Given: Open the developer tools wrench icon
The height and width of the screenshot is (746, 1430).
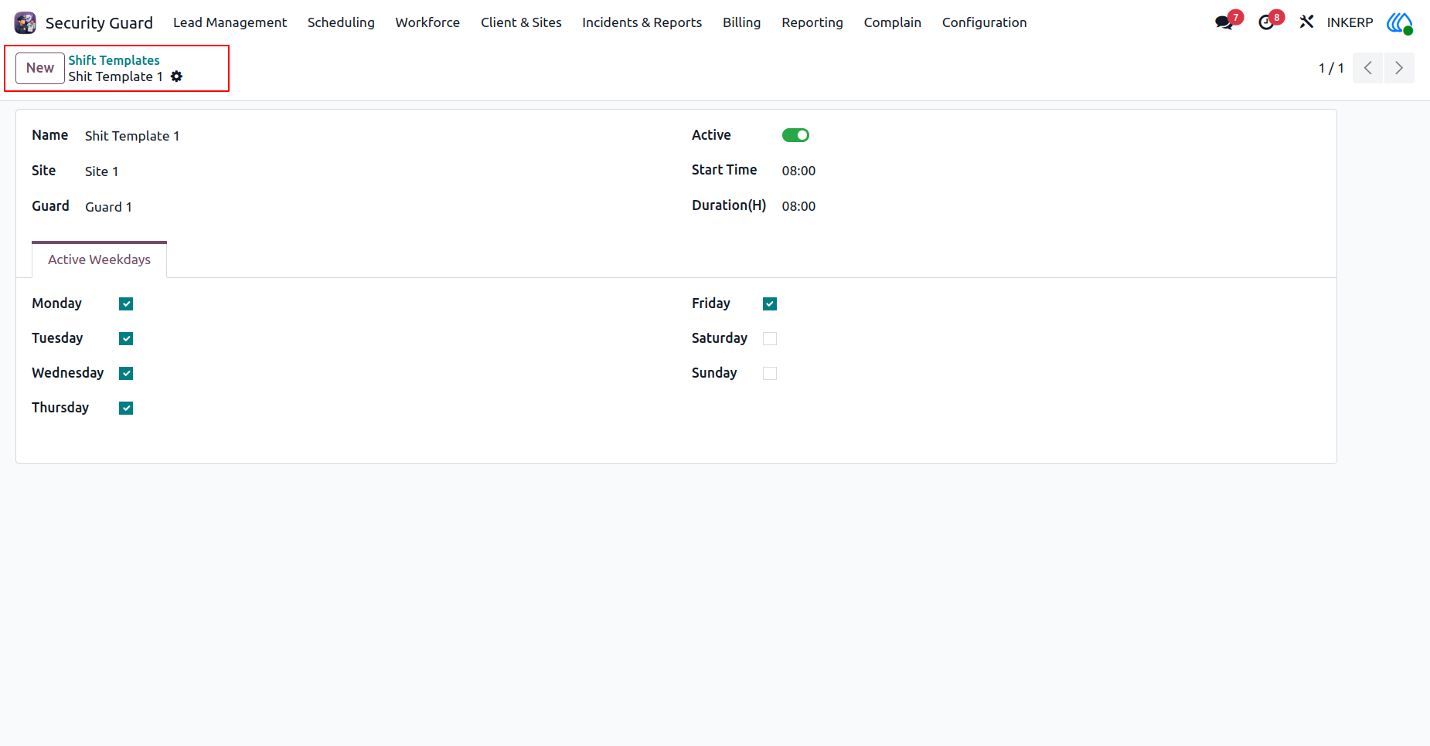Looking at the screenshot, I should point(1306,22).
